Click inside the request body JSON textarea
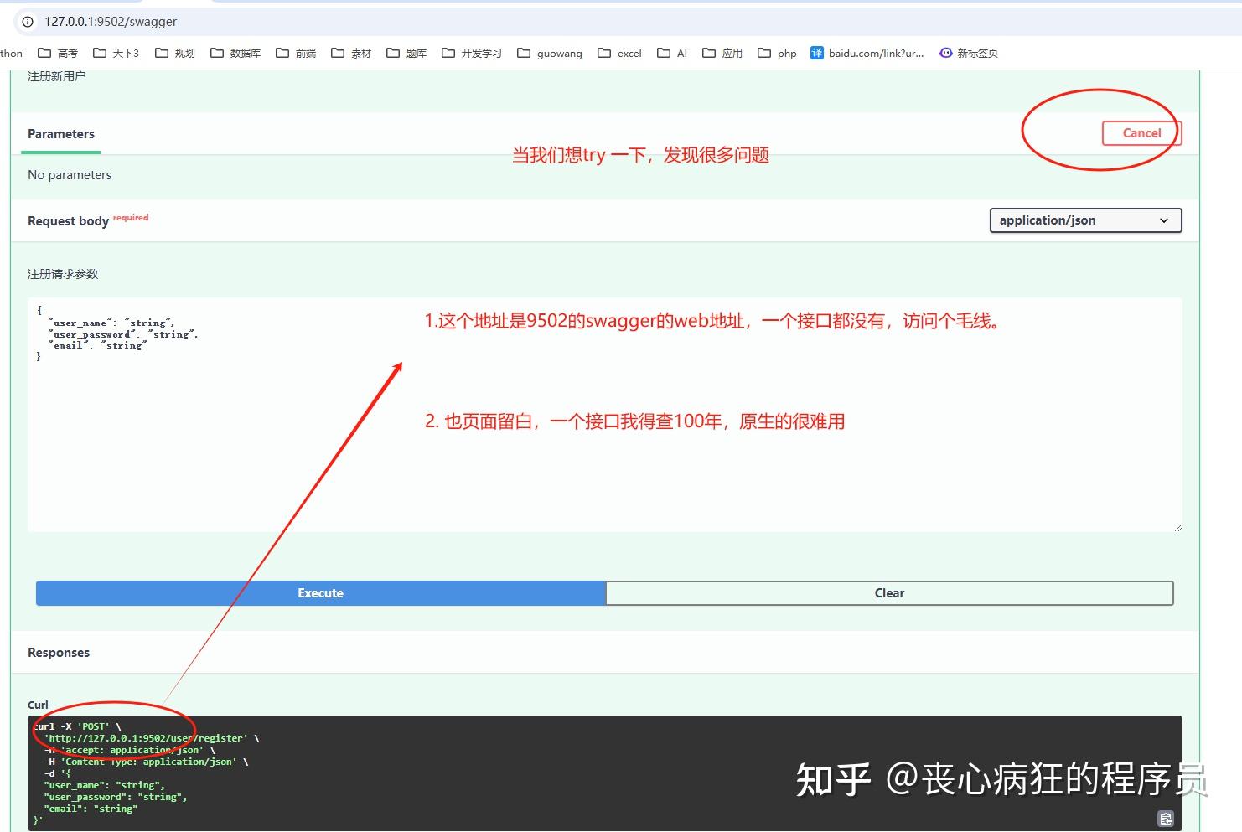The width and height of the screenshot is (1242, 832). [x=604, y=415]
